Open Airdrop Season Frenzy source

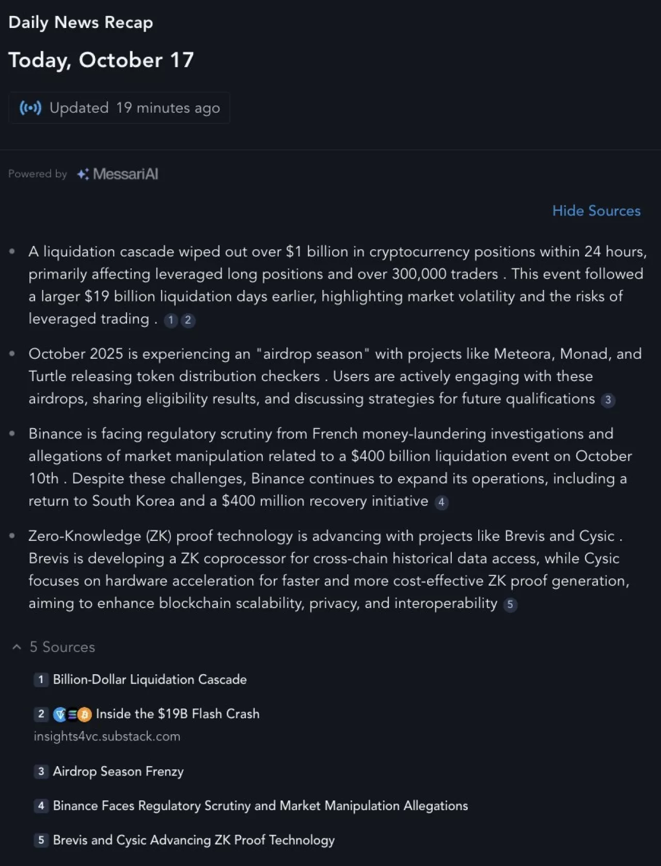pos(118,771)
